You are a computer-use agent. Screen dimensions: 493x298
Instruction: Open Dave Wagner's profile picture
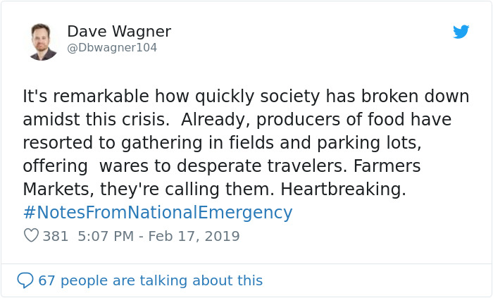coord(44,41)
